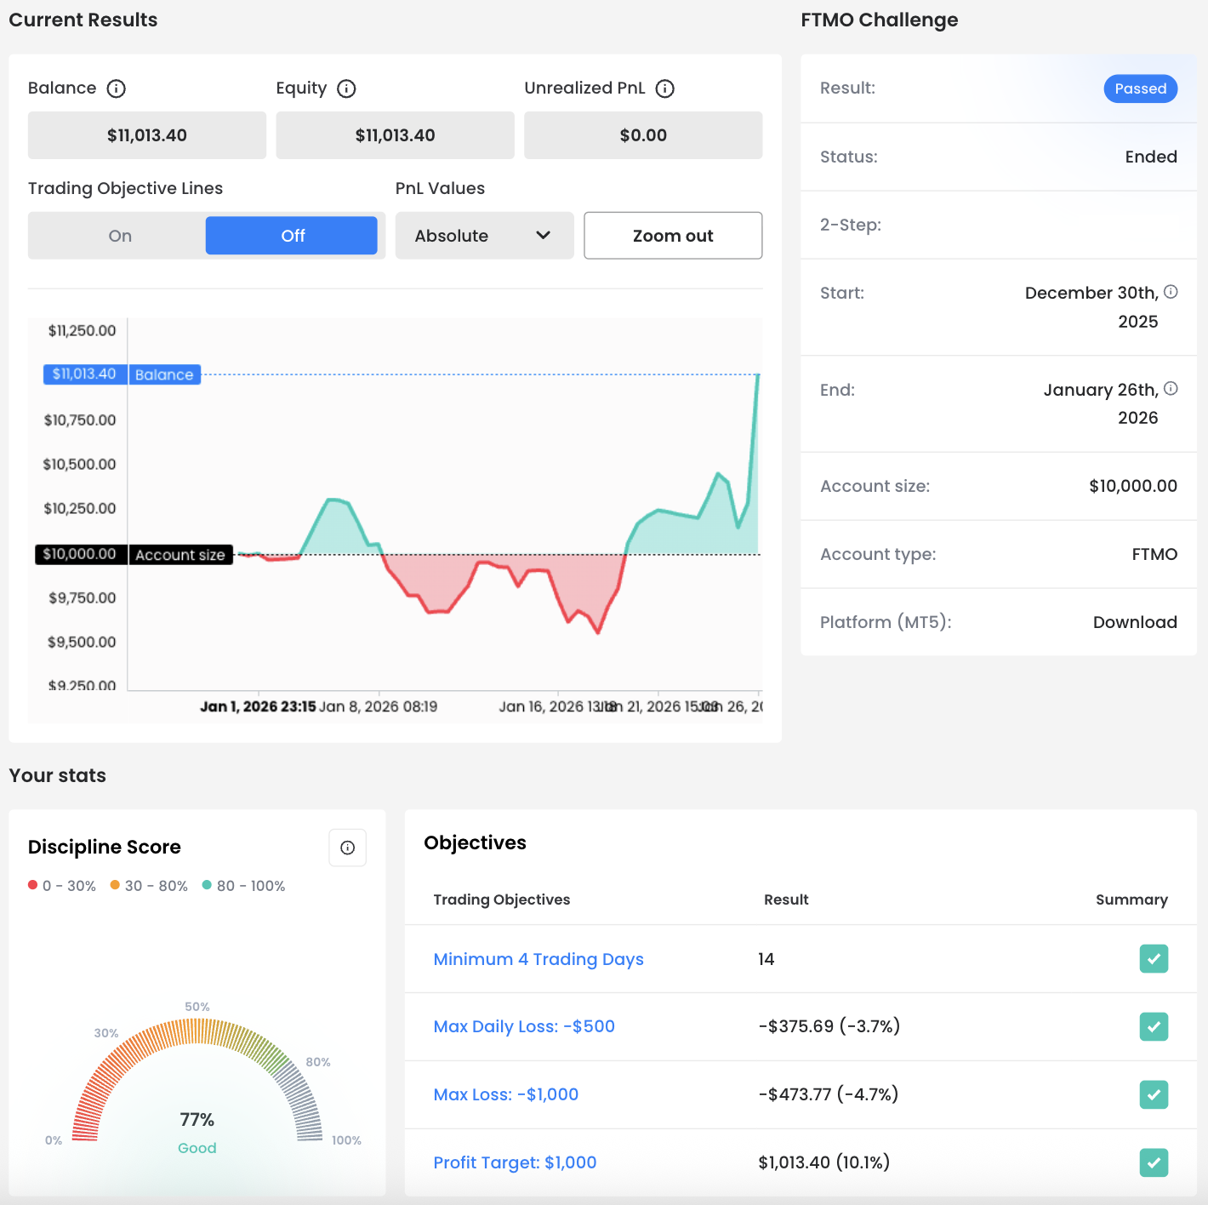Screen dimensions: 1208x1205
Task: Click info icon beside End date
Action: tap(1171, 389)
